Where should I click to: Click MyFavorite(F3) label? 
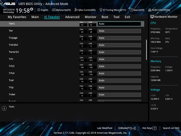tap(63, 10)
